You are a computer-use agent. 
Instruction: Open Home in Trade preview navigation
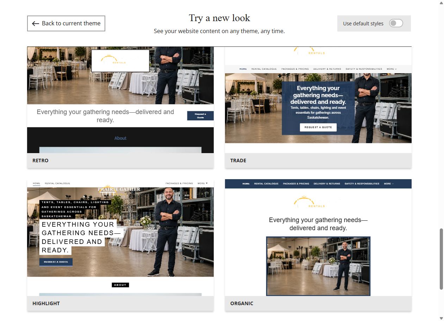click(243, 69)
